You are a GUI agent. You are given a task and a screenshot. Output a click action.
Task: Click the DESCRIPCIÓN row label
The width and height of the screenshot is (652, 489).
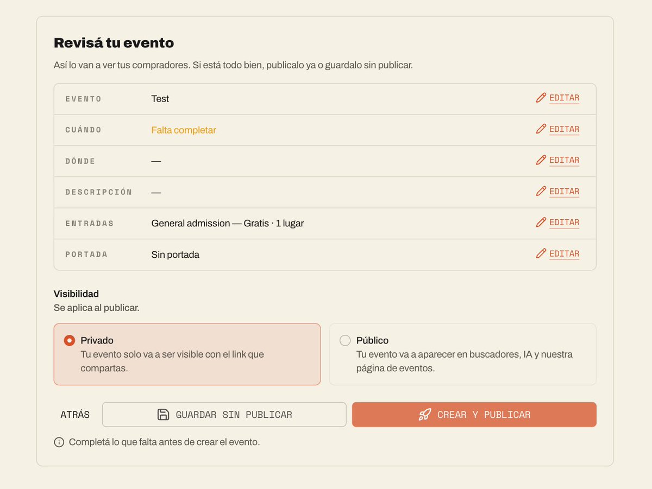[99, 192]
